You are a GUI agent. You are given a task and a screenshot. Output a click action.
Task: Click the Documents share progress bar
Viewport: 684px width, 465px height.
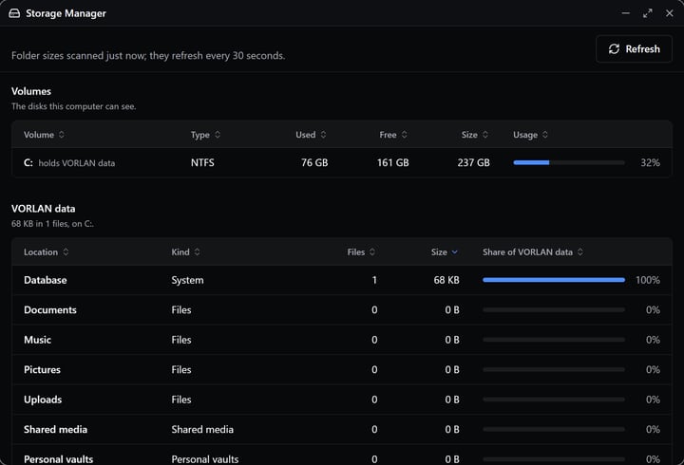[554, 310]
